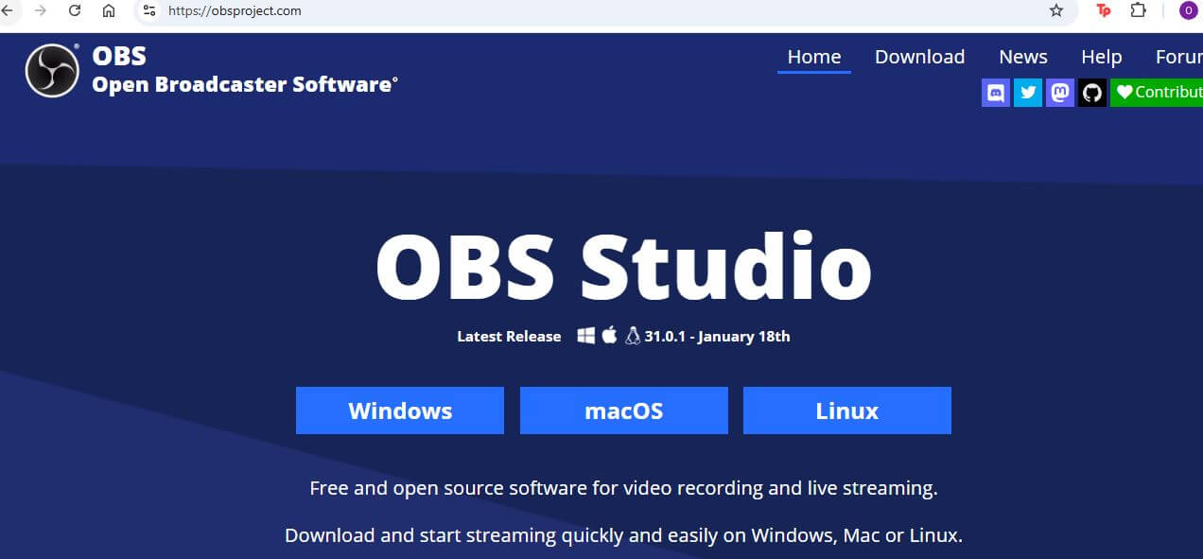This screenshot has height=559, width=1203.
Task: Click the Linux penguin logo beside release
Action: (x=633, y=336)
